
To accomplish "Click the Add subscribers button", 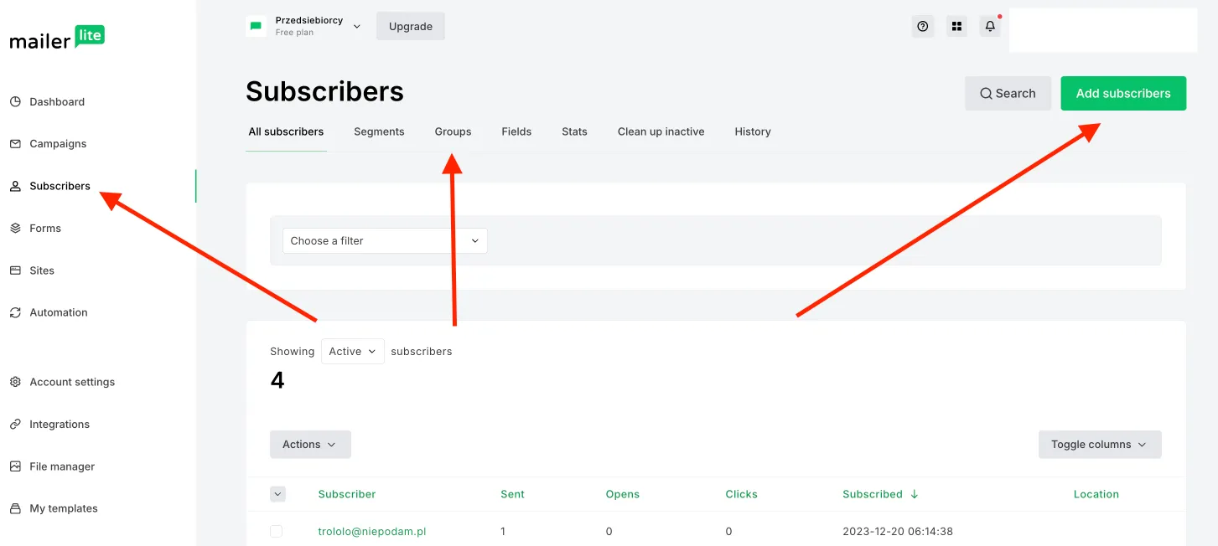I will coord(1122,94).
